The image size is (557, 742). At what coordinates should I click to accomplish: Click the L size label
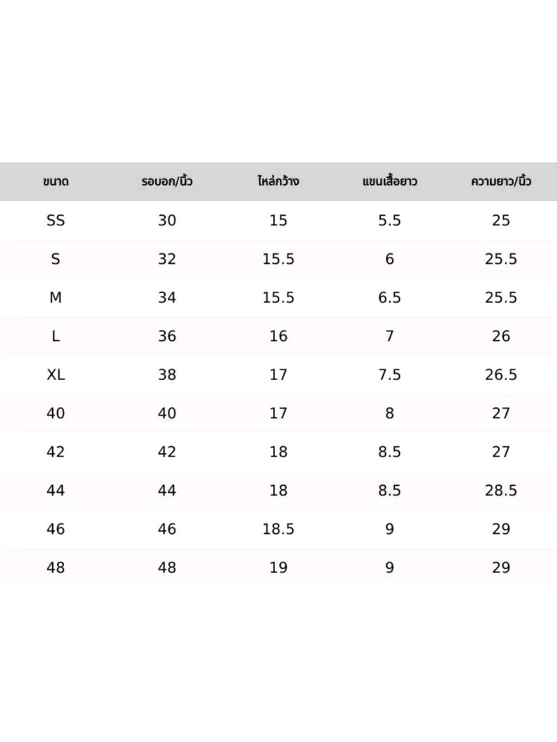tap(56, 336)
